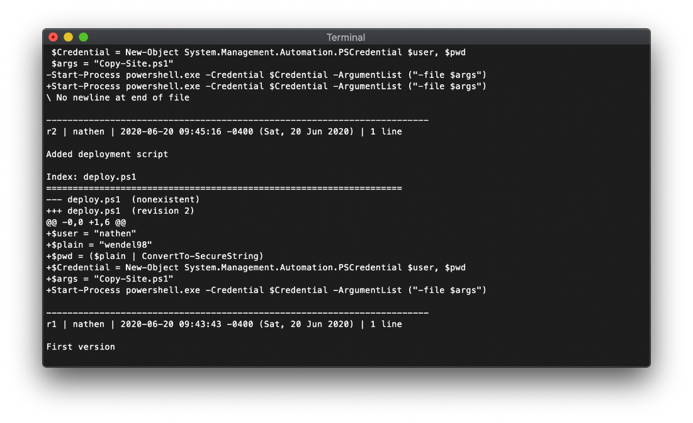Click the '+$user = "nathen"' line

[x=91, y=233]
